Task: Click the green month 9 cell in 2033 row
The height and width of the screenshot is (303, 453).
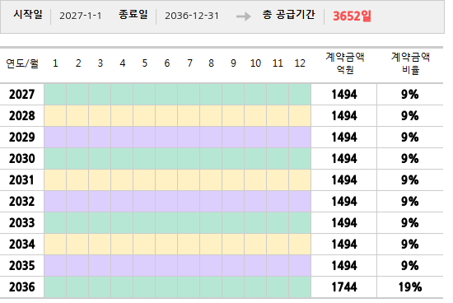Action: point(233,222)
